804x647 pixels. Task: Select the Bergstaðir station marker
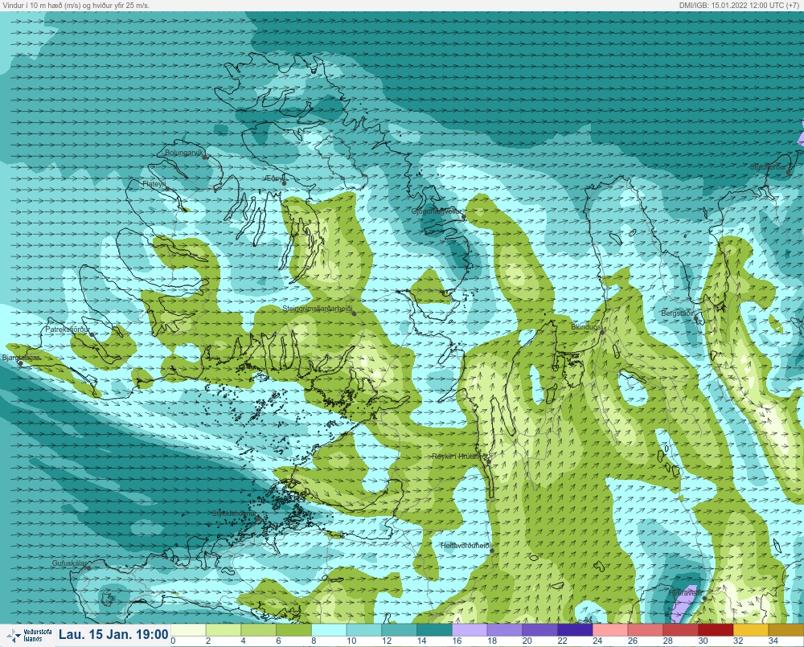696,318
